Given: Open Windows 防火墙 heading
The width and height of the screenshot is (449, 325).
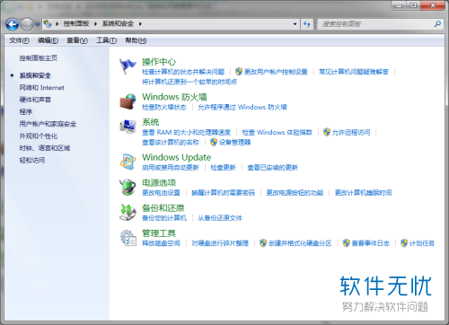Looking at the screenshot, I should (x=174, y=97).
